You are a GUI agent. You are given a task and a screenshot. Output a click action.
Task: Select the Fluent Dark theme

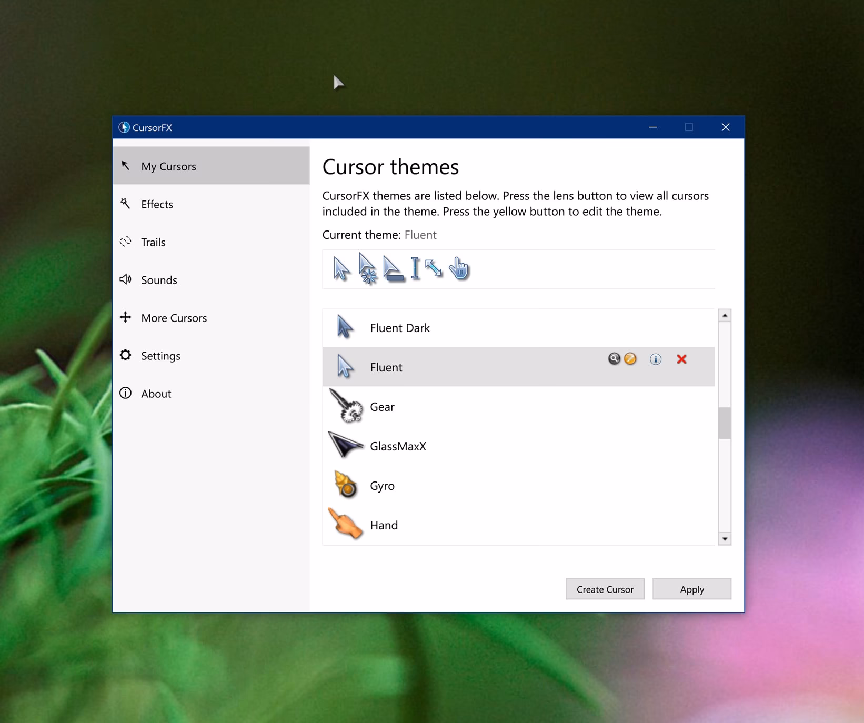click(519, 328)
